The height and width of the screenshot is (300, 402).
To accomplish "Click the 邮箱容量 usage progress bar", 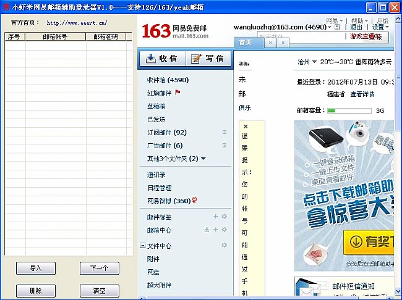I will click(x=349, y=110).
